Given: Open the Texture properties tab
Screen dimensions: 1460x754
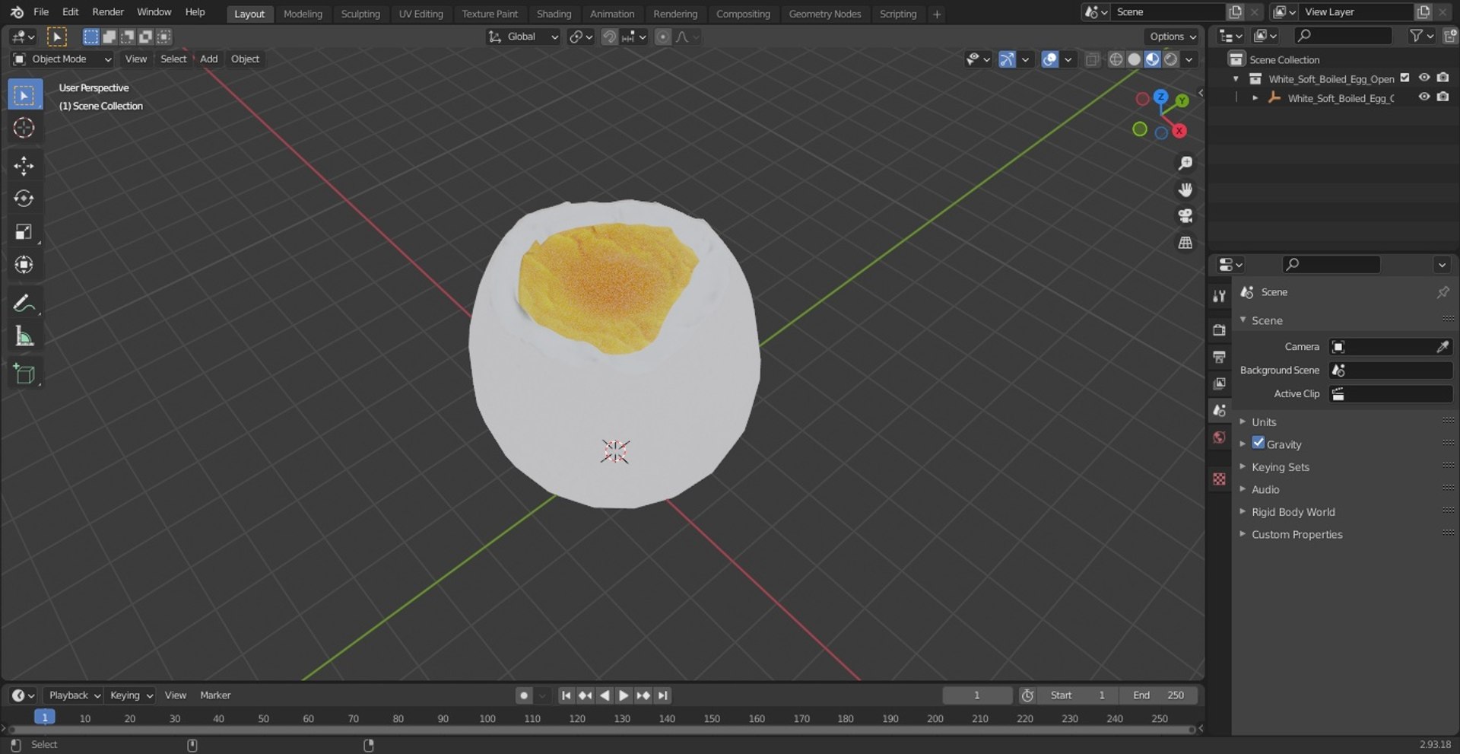Looking at the screenshot, I should pyautogui.click(x=1219, y=479).
